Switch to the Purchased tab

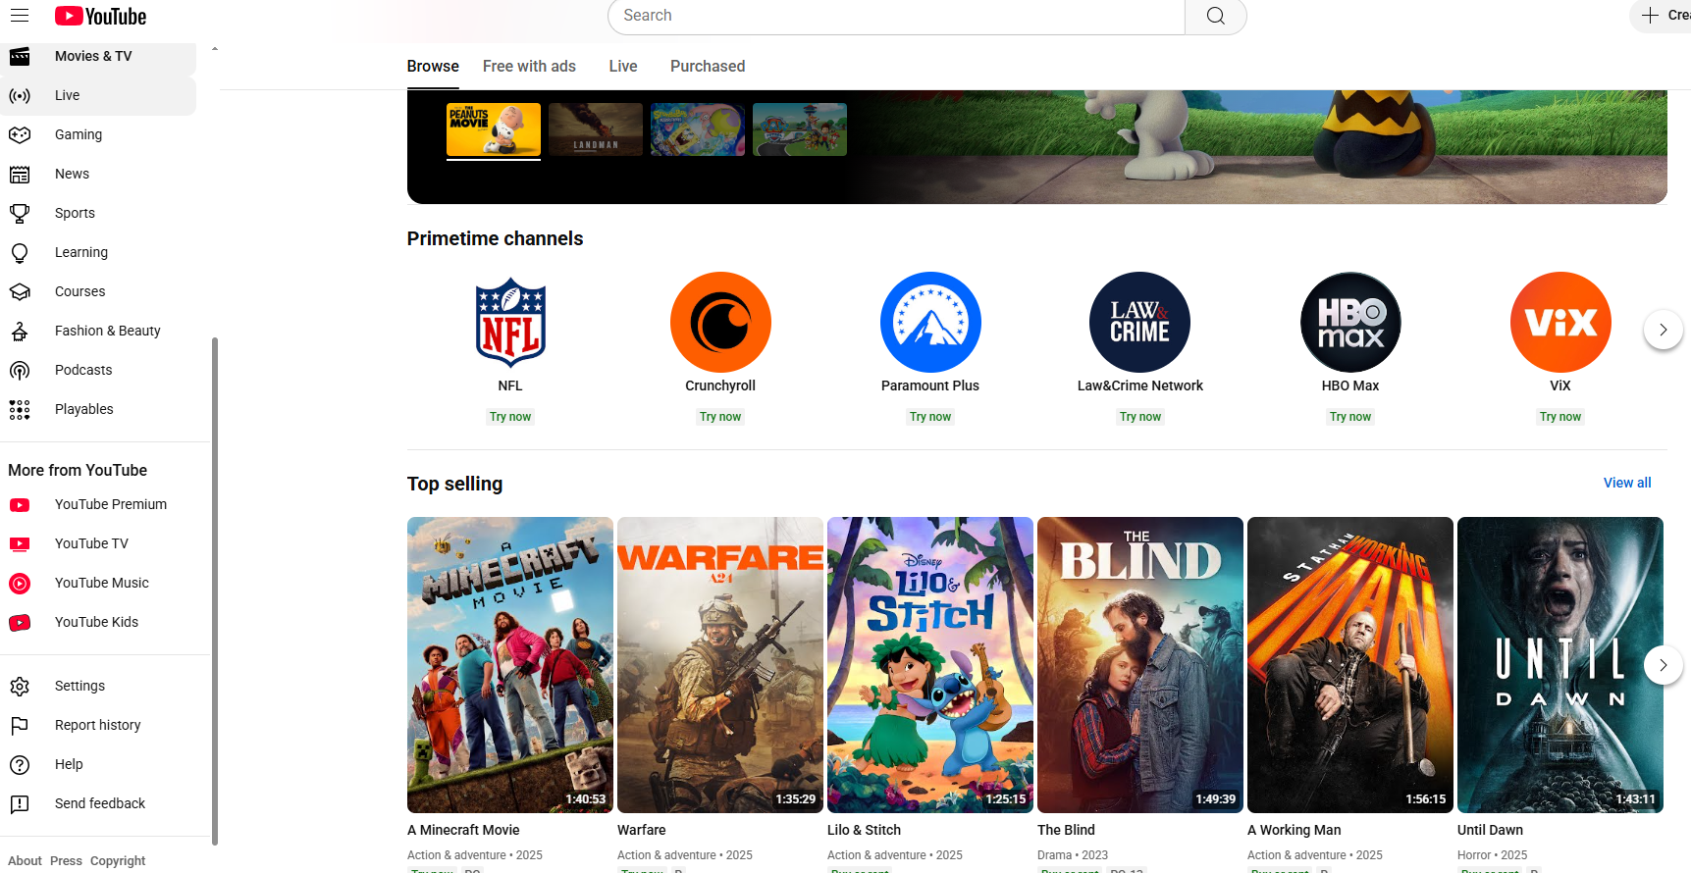[x=707, y=66]
